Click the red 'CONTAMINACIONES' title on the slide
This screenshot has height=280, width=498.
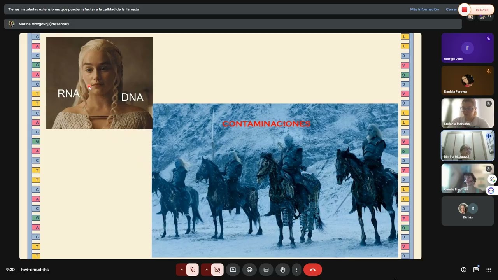coord(267,124)
